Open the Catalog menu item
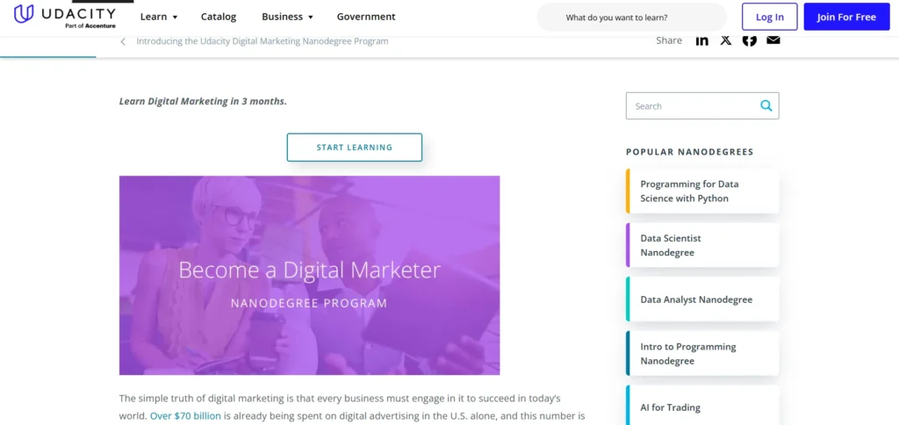The height and width of the screenshot is (425, 899). 219,17
